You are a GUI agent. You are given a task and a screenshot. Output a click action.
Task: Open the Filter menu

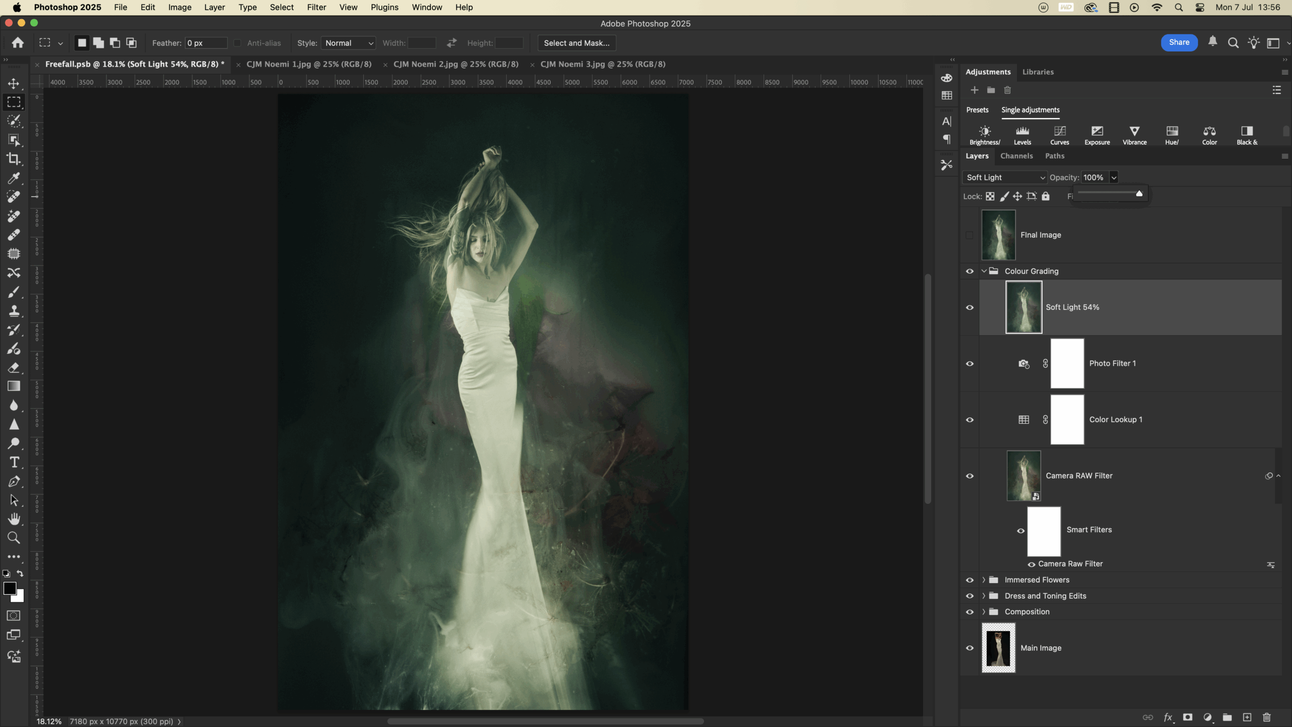(x=316, y=8)
